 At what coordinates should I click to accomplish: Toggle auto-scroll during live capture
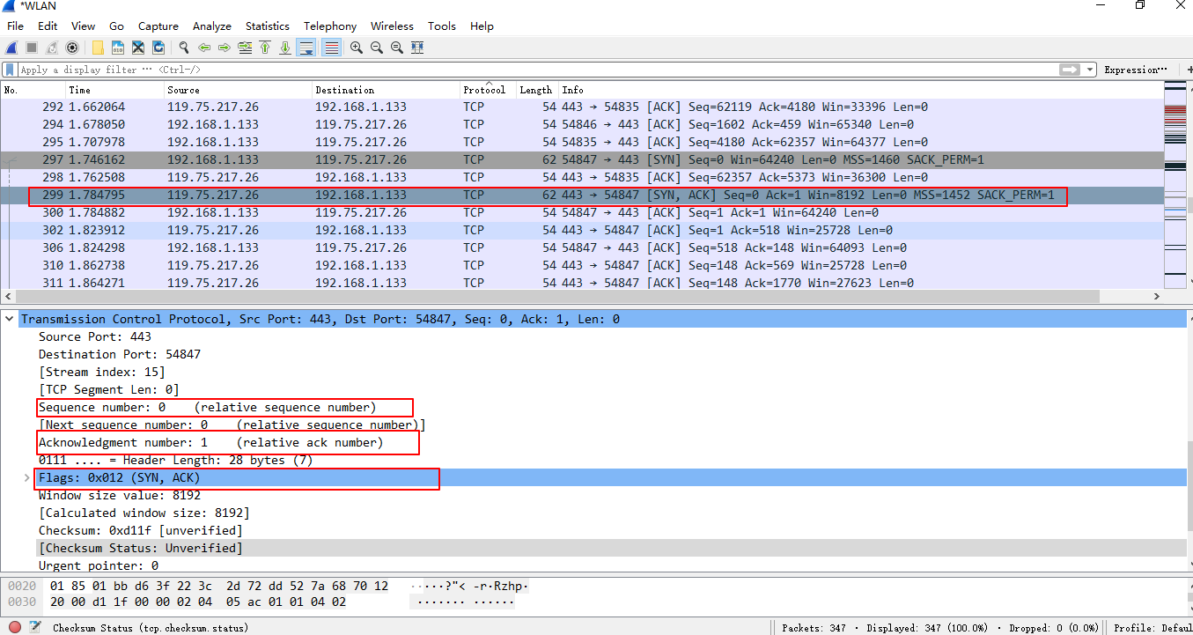coord(306,48)
